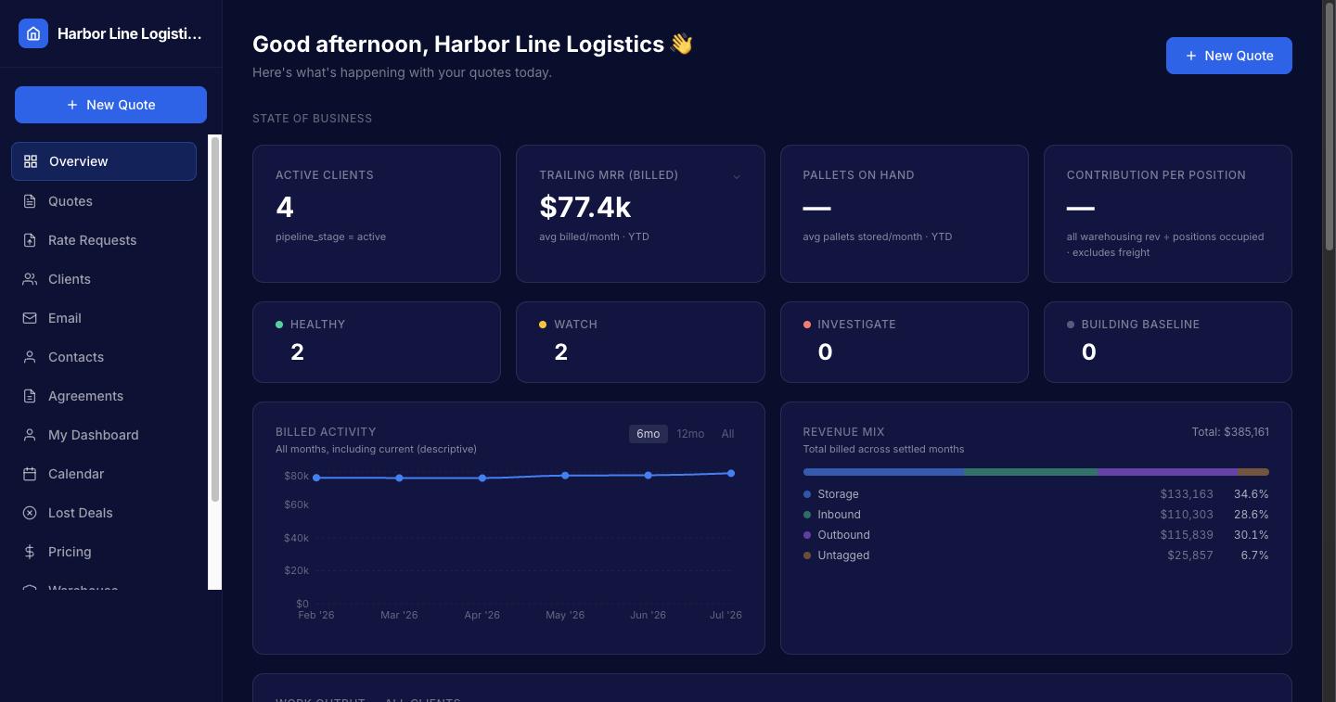The width and height of the screenshot is (1336, 702).
Task: Click the Storage legend row
Action: click(1035, 494)
